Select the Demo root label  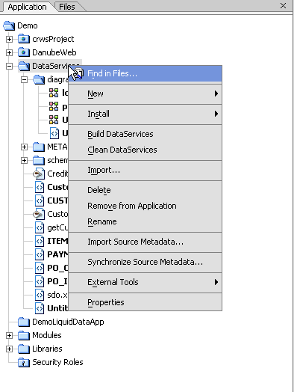coord(28,25)
